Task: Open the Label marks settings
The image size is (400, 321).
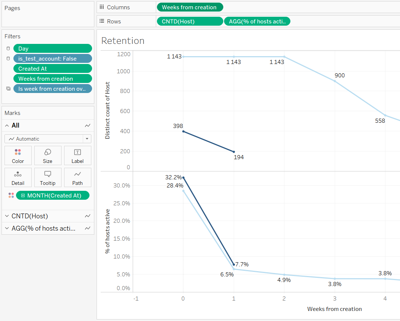Action: (x=78, y=155)
